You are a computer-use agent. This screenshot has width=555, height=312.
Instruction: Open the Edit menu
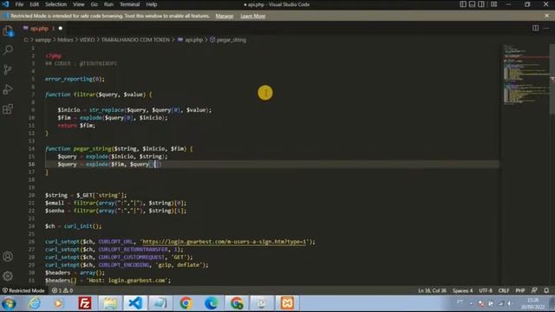[34, 4]
